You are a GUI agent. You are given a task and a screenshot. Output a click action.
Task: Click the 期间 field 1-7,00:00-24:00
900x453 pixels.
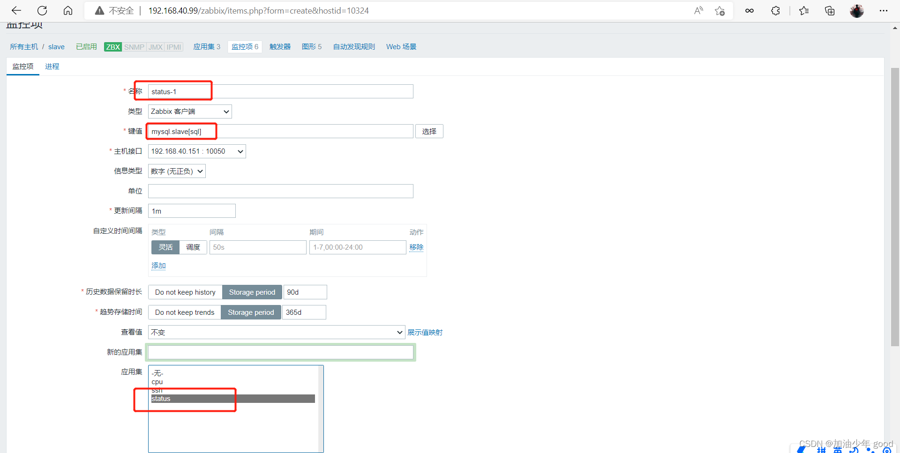click(358, 247)
